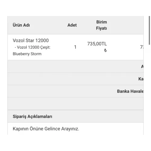Viewport: 151px width, 151px height.
Task: Click the Blueberry Storm flavor text
Action: click(x=27, y=54)
